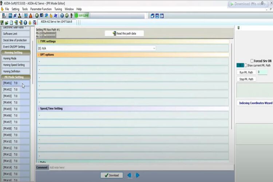
Task: Open the Parameter Function menu
Action: click(x=41, y=9)
